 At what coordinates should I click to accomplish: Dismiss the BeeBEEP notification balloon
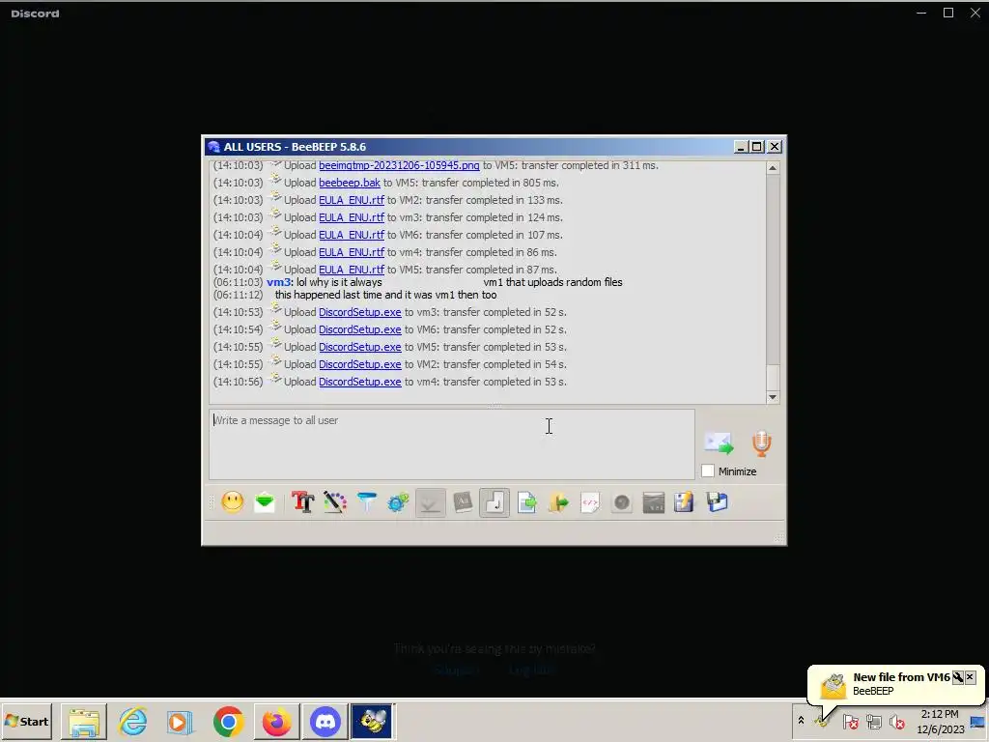click(970, 677)
